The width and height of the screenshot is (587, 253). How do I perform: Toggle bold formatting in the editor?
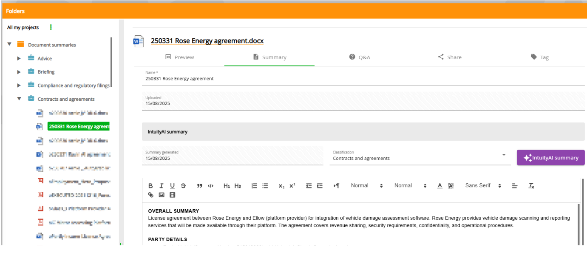click(150, 186)
